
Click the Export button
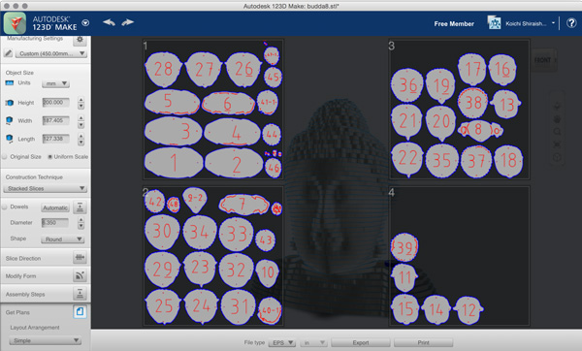click(361, 342)
